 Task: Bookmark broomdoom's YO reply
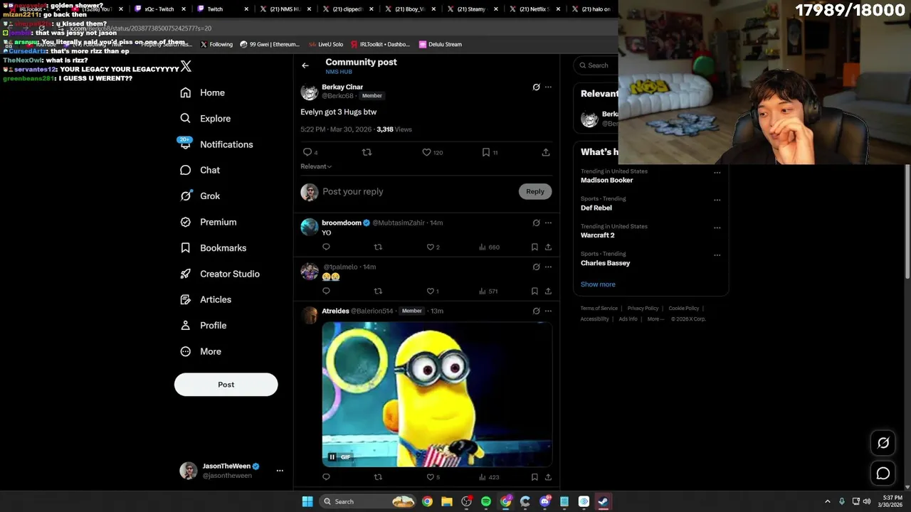pyautogui.click(x=535, y=247)
